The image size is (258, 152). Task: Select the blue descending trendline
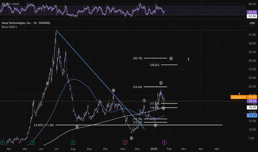point(100,80)
